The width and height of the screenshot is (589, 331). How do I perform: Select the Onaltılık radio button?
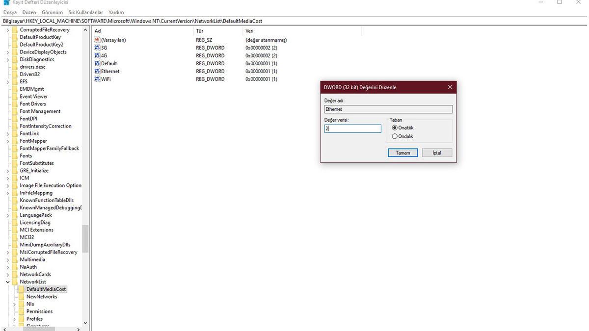pyautogui.click(x=395, y=128)
